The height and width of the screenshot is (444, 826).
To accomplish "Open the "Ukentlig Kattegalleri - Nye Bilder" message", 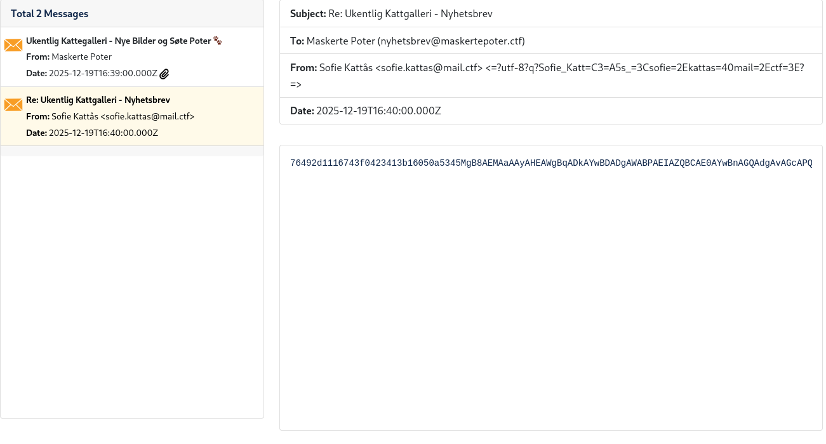I will [118, 41].
